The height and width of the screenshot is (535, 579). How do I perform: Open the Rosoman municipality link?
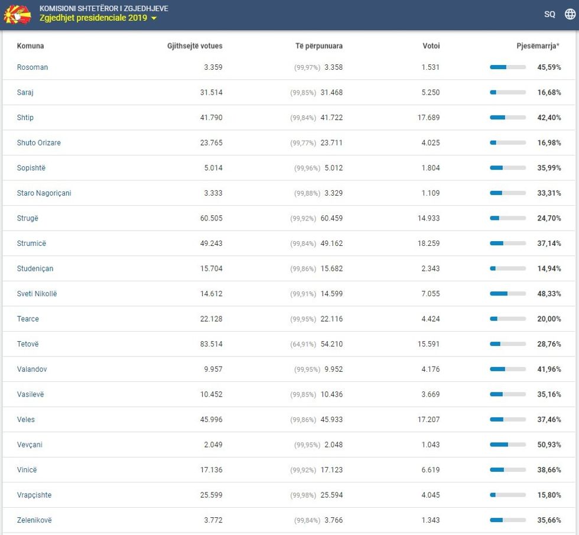pyautogui.click(x=32, y=67)
